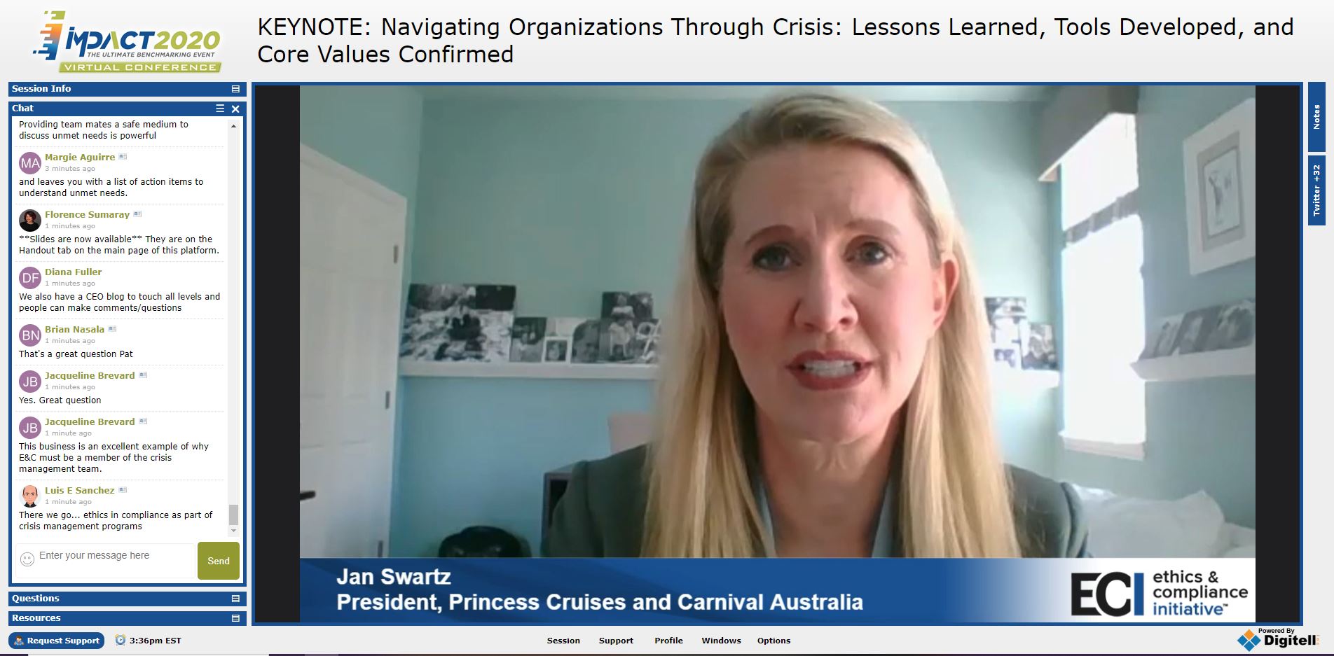
Task: Send the chat message
Action: point(219,561)
